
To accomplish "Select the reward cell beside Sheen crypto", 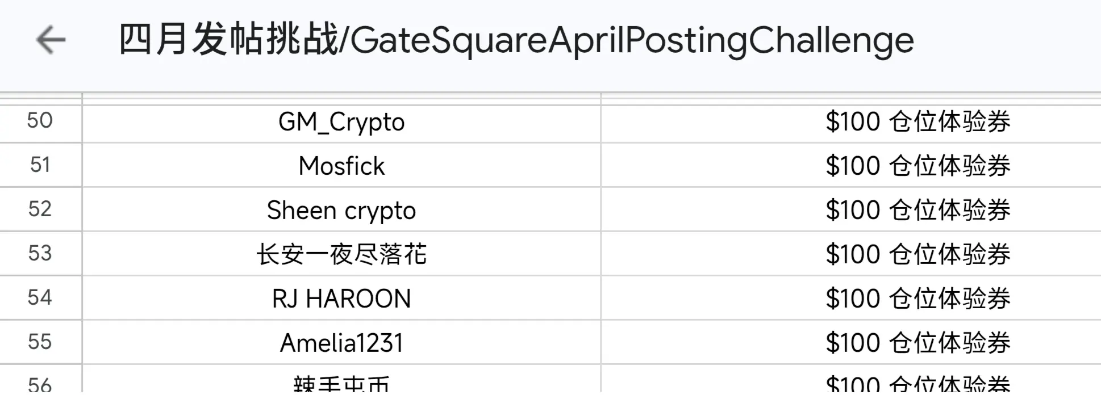I will [851, 209].
